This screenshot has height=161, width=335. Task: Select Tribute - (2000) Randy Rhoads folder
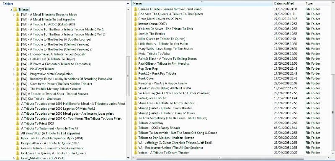coord(159,128)
